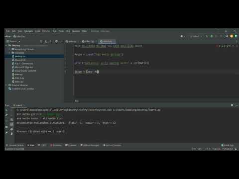Open the Run menu in menu bar
Screen dimensions: 239x179
[54, 31]
